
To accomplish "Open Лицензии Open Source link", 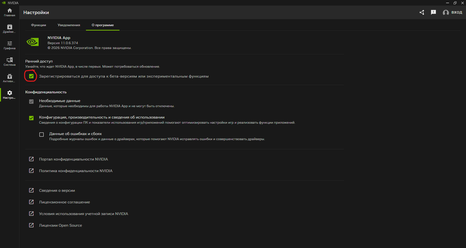I will (x=61, y=226).
